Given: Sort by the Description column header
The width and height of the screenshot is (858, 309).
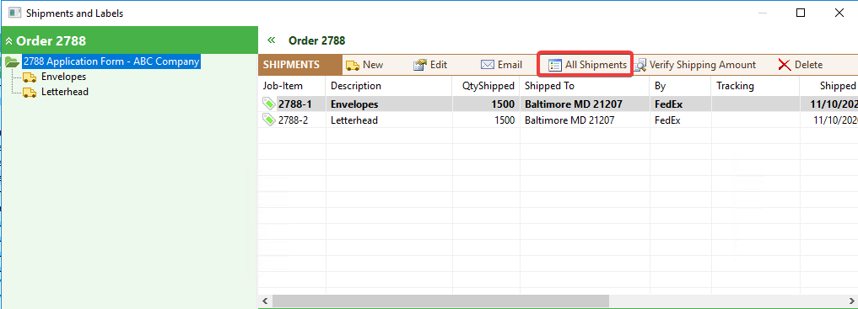Looking at the screenshot, I should (x=389, y=86).
